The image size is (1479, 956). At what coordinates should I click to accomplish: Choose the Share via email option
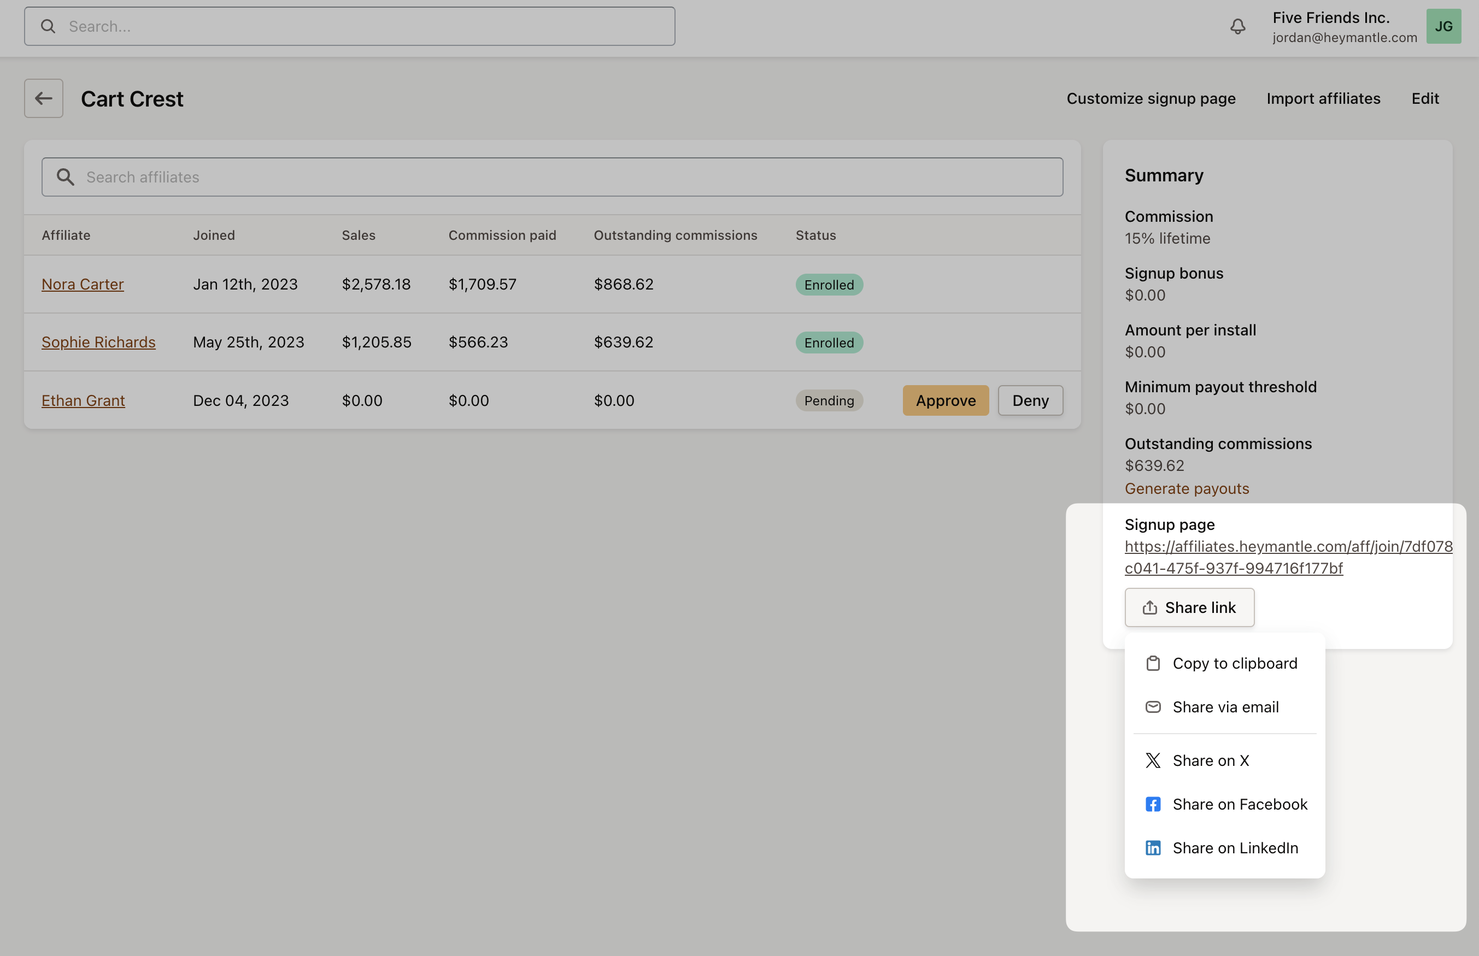tap(1226, 706)
